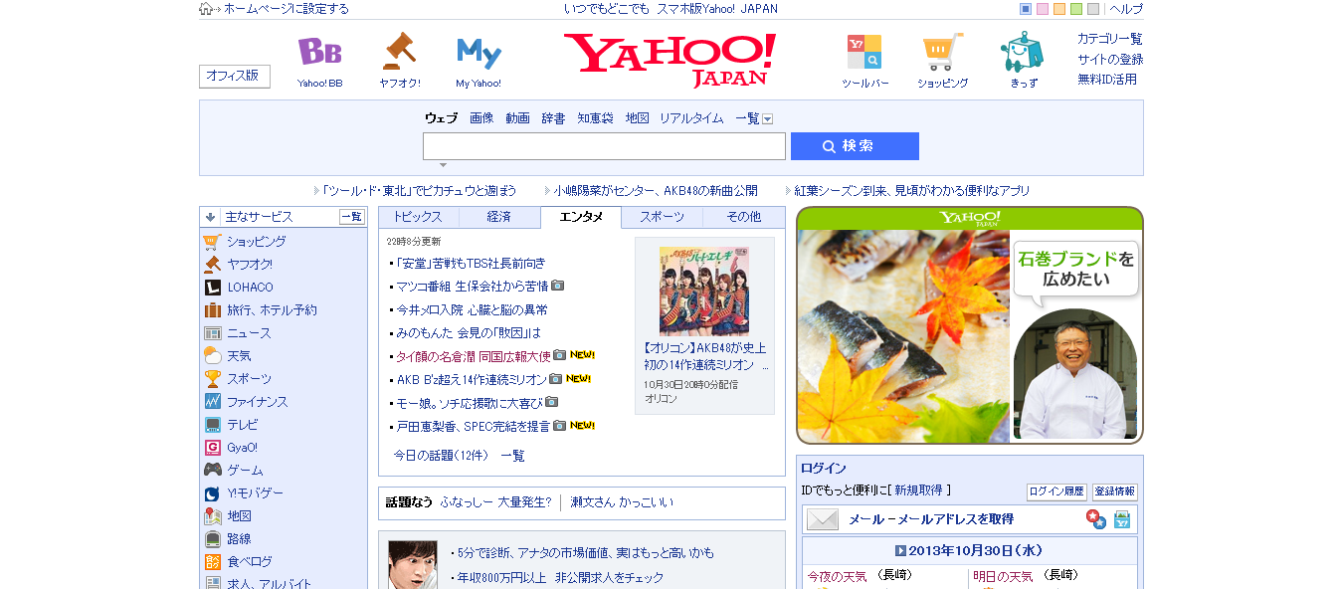Select the green color theme swatch

[x=1076, y=9]
